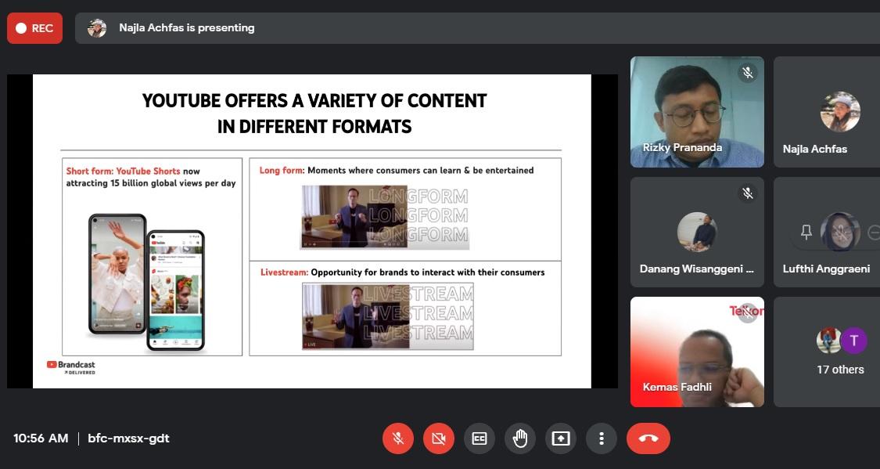This screenshot has width=880, height=469.
Task: Click the Lufthi Anggraeni name label
Action: (x=826, y=269)
